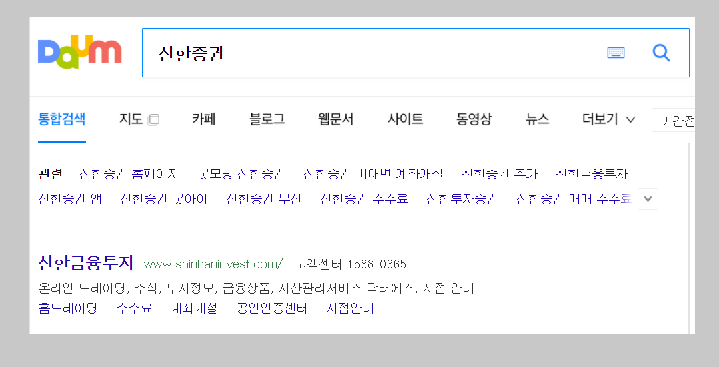The height and width of the screenshot is (367, 719).
Task: Open related search 신한증권 앱
Action: 69,199
